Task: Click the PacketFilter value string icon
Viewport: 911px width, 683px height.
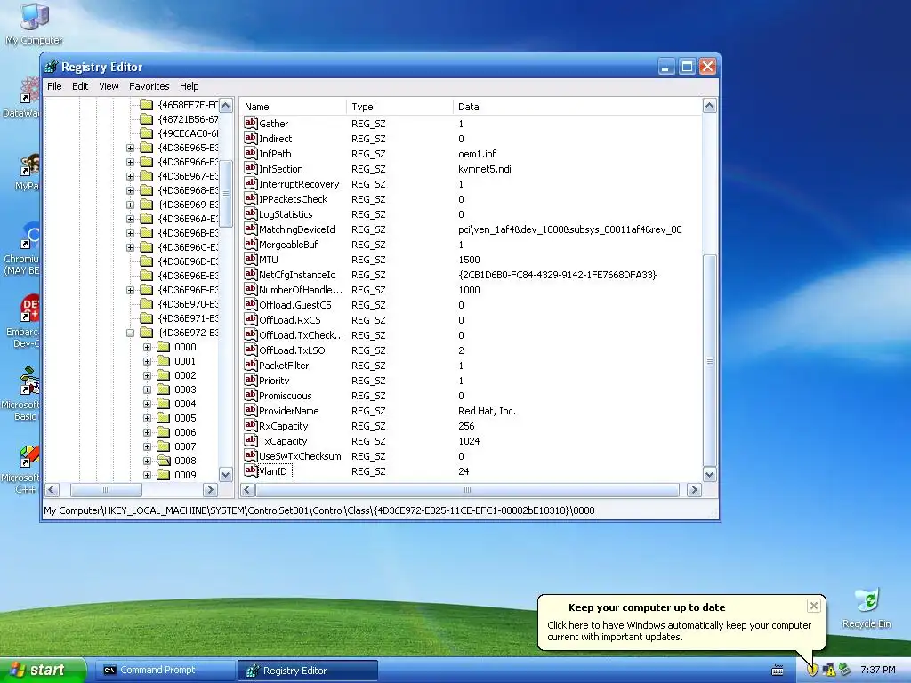Action: [x=250, y=365]
